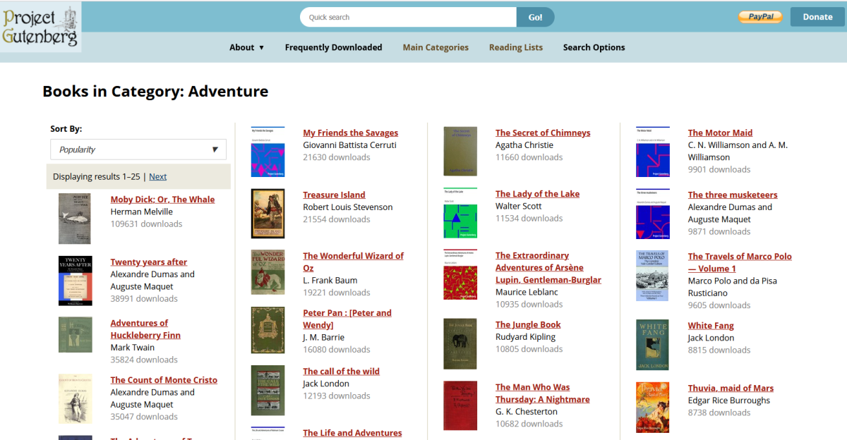
Task: Click author name Edgar Rice Burroughs
Action: point(729,401)
